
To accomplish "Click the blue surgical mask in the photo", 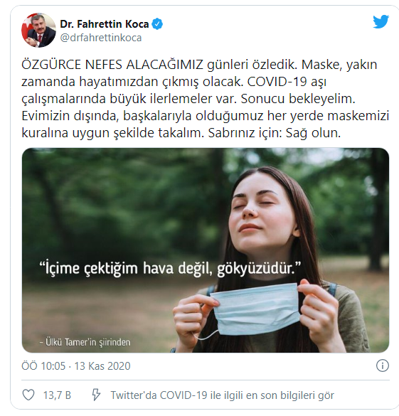I will (x=256, y=309).
